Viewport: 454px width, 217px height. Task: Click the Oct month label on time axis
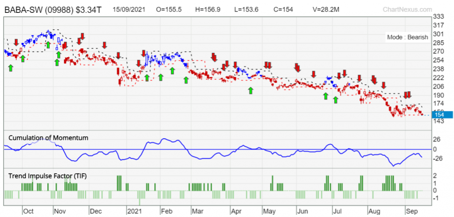tap(29, 211)
